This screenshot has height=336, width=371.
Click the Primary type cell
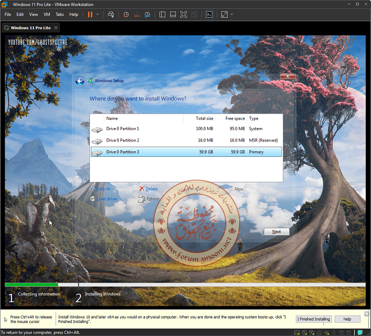pos(256,152)
